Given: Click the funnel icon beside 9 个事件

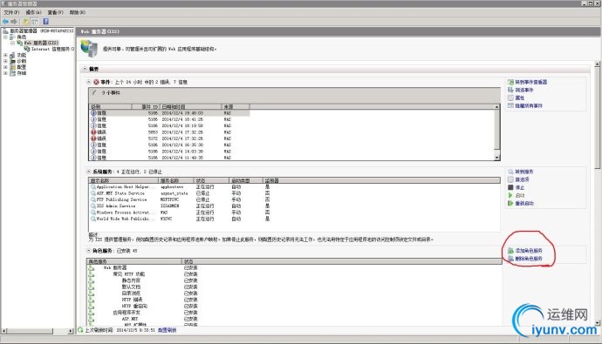Looking at the screenshot, I should click(x=93, y=92).
